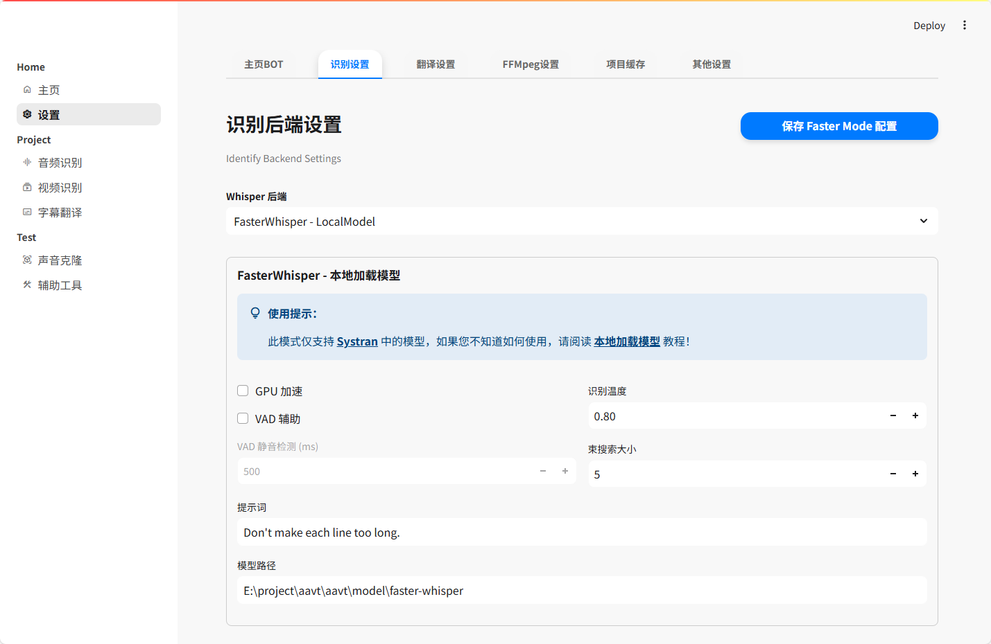Click the tools icon for 辅助工具
The width and height of the screenshot is (991, 644).
point(27,285)
